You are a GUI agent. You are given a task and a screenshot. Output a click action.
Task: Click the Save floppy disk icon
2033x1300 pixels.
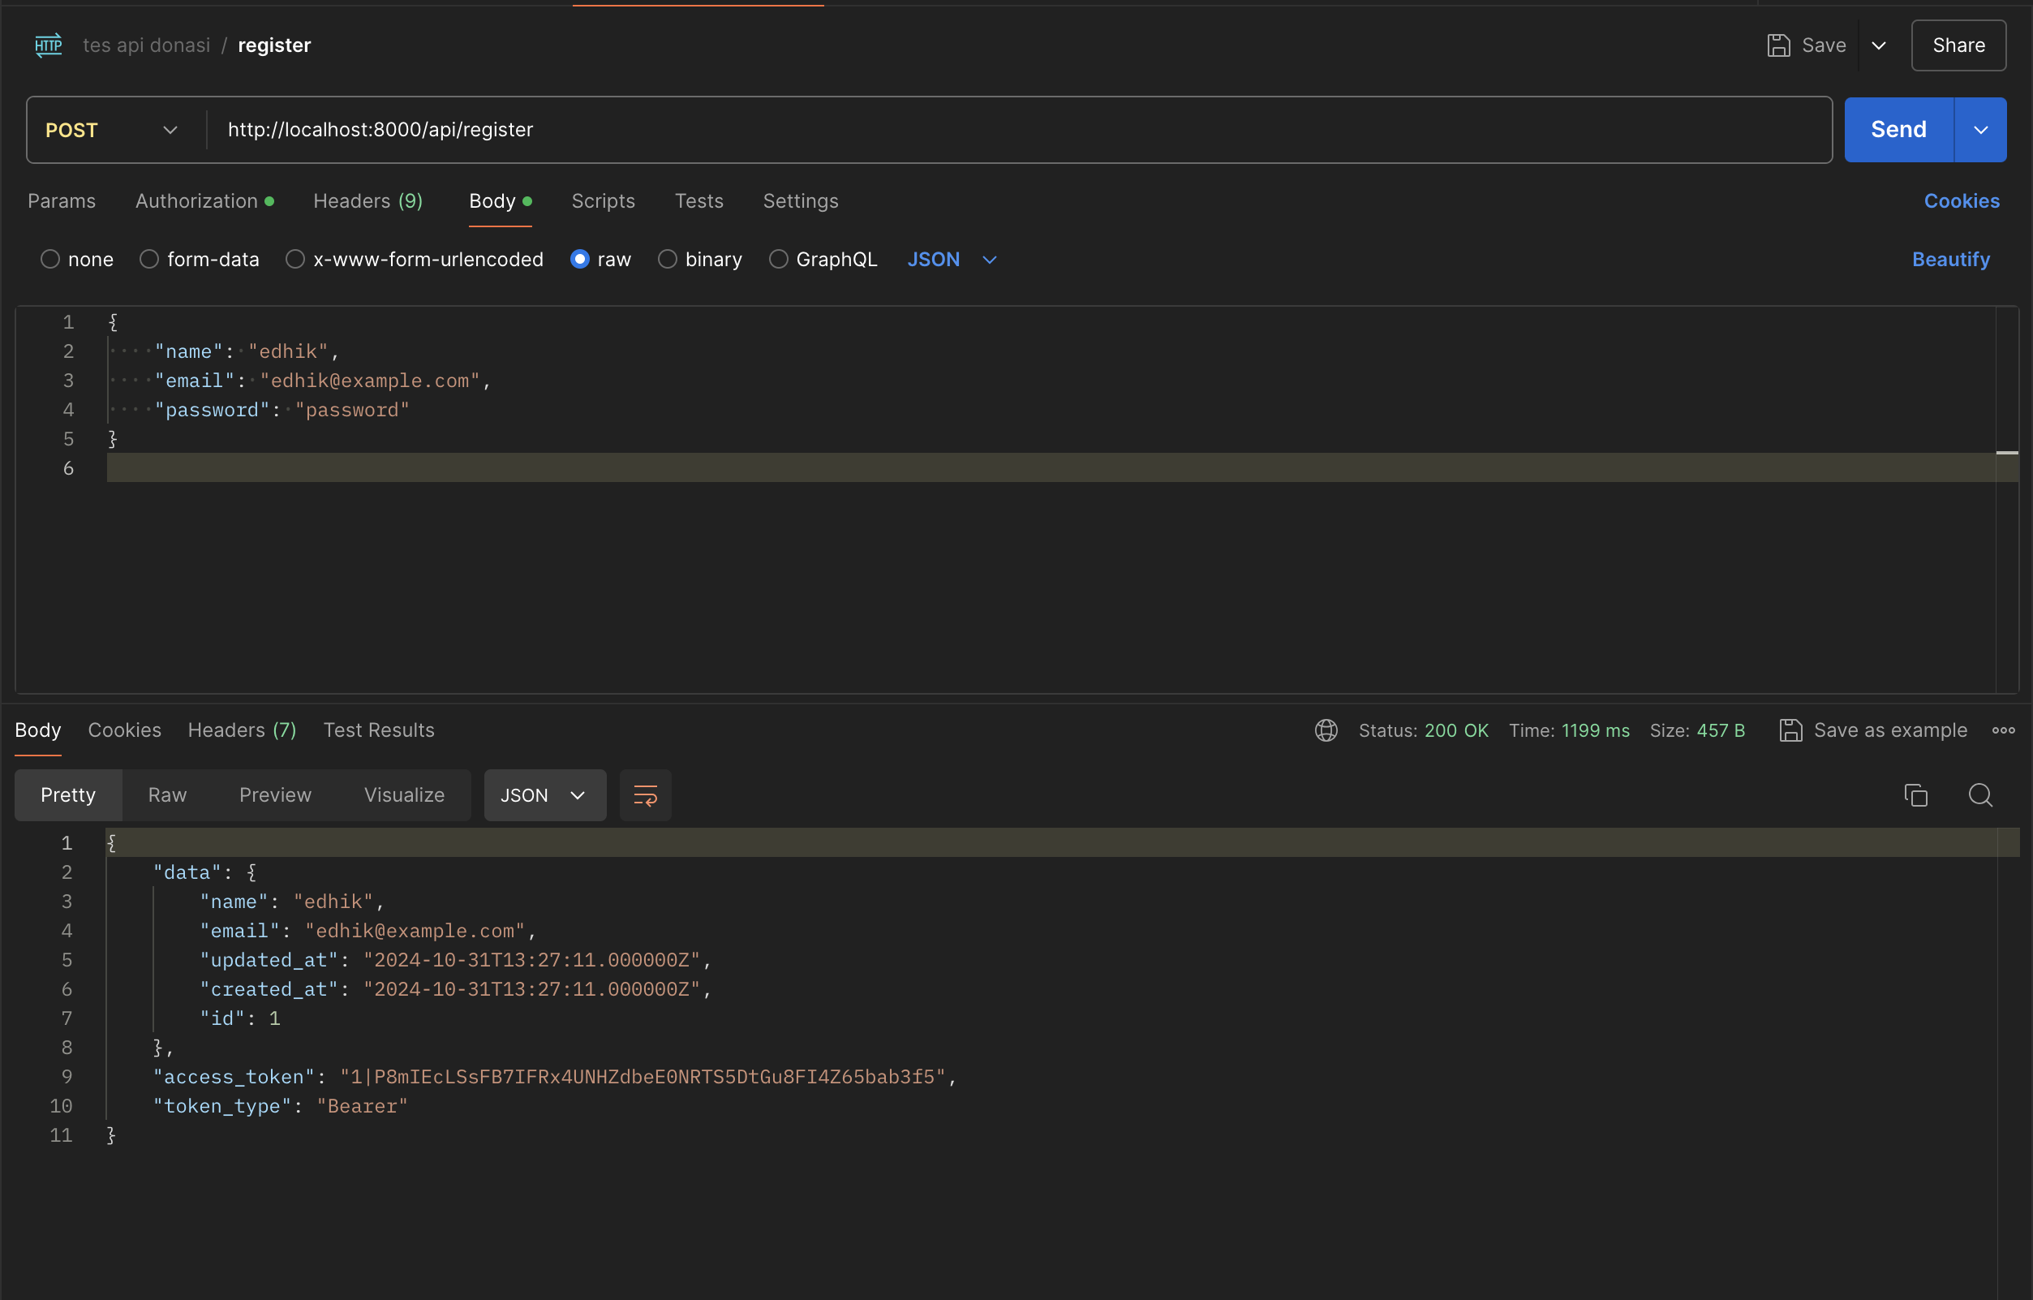tap(1778, 45)
